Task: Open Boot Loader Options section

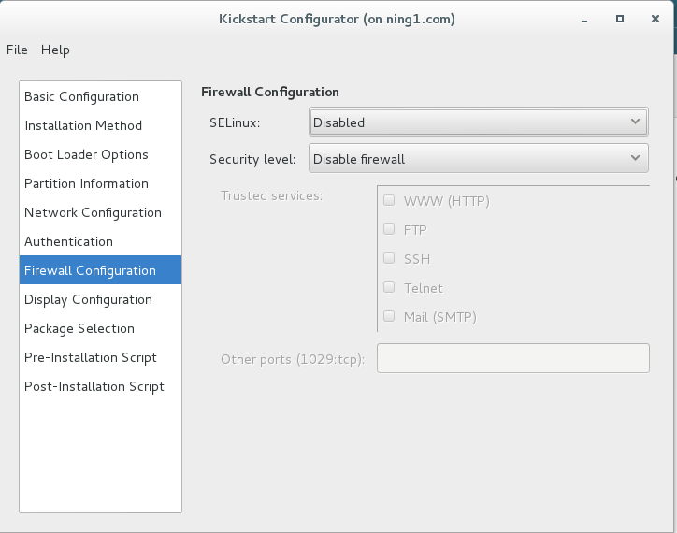Action: click(86, 154)
